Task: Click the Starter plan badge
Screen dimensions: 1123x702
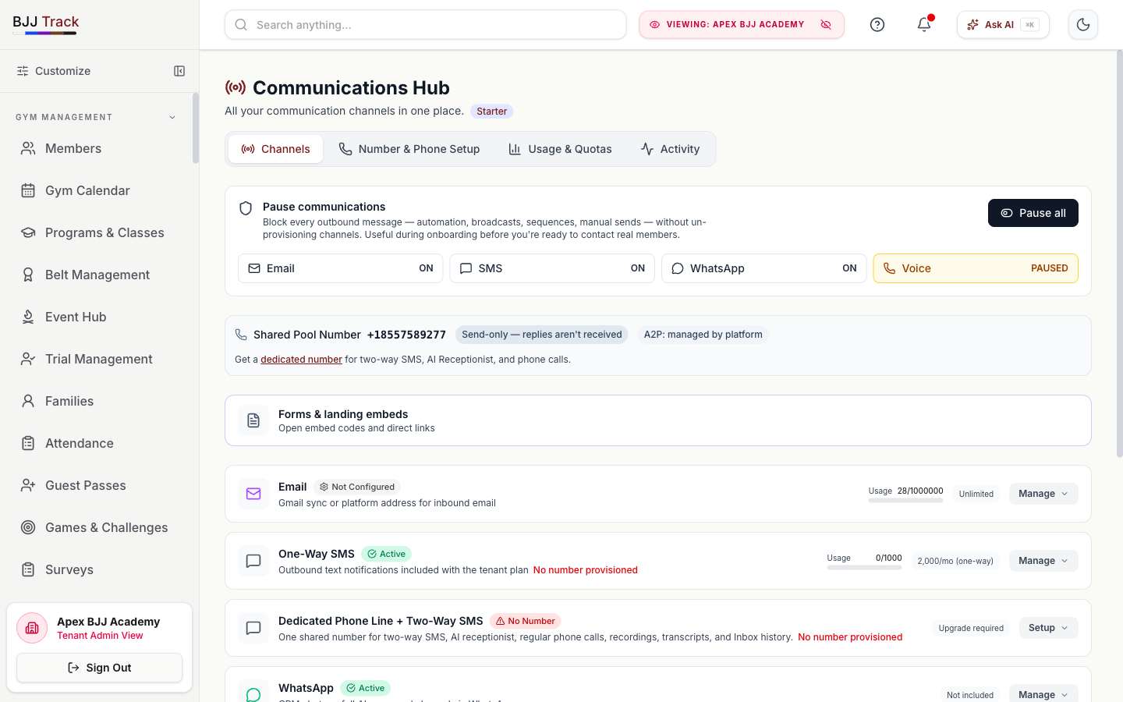Action: [x=491, y=112]
